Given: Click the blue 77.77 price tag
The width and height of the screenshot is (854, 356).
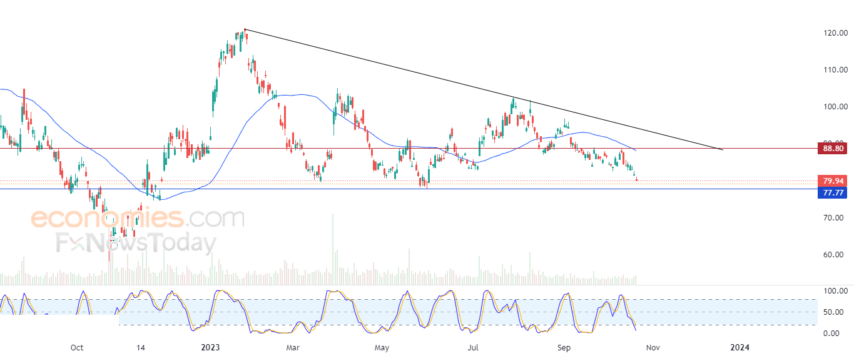Looking at the screenshot, I should pos(833,193).
